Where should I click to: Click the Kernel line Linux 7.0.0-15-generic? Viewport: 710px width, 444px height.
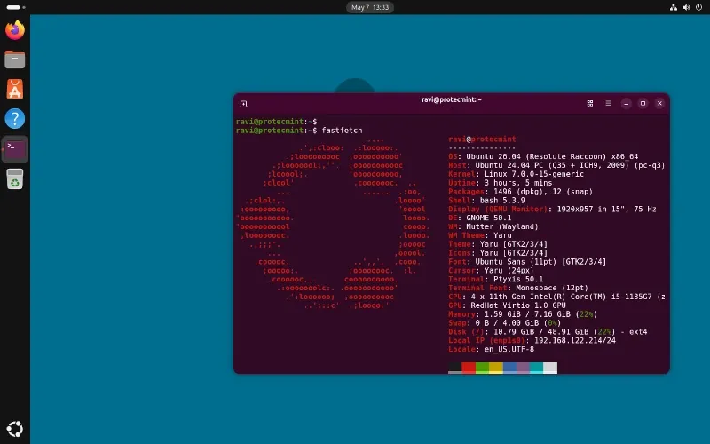pos(517,174)
